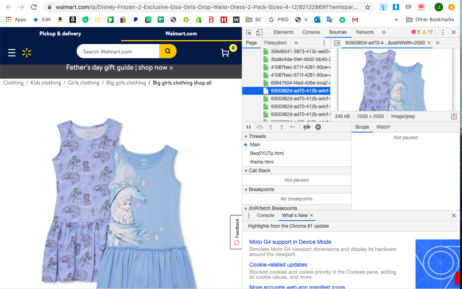This screenshot has width=462, height=289.
Task: Click the yellow search magnifier button
Action: click(168, 51)
